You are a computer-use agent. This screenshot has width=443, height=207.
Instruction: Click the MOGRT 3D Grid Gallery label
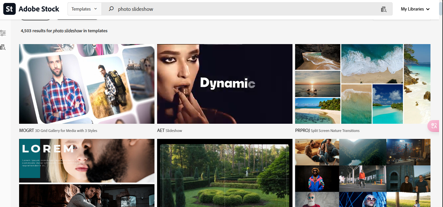point(58,130)
